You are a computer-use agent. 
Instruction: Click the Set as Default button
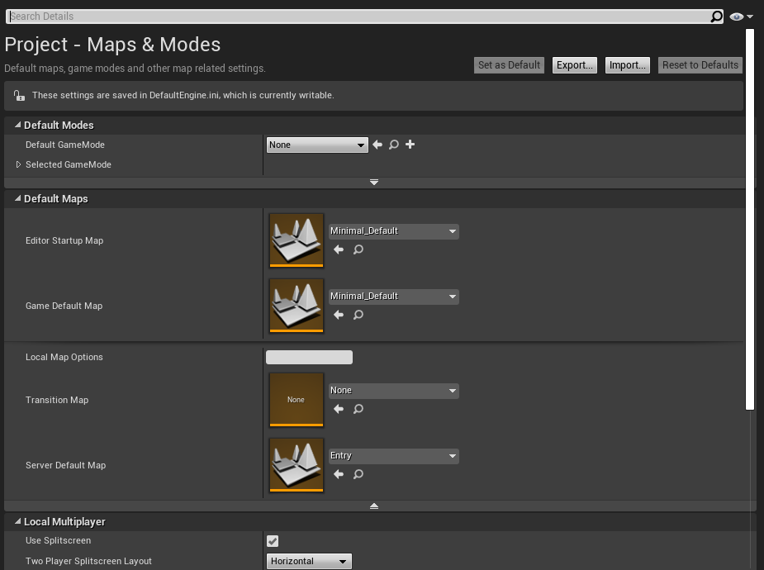tap(510, 65)
